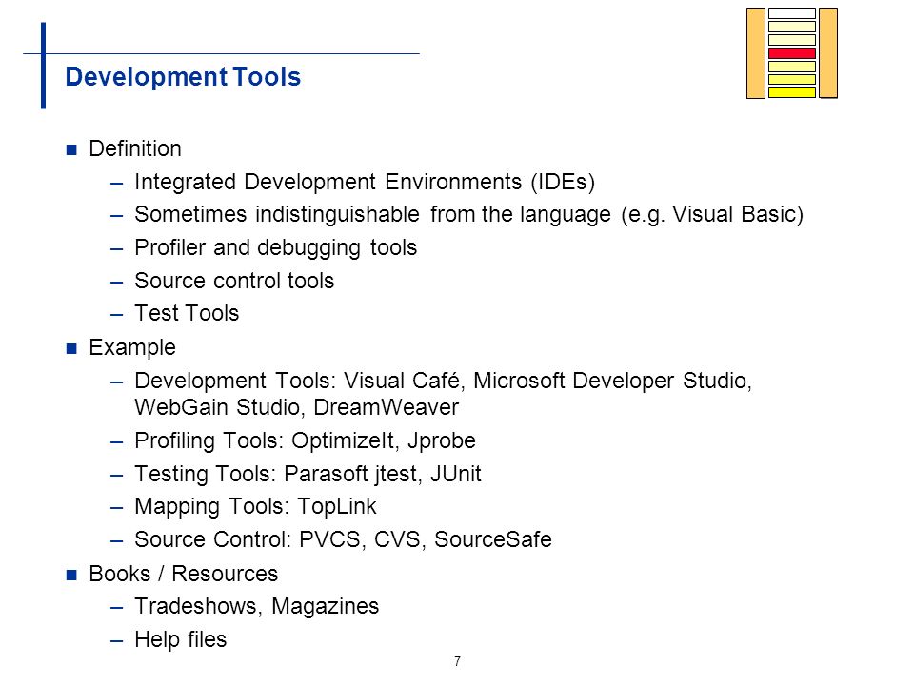Click the line listing Visual Café
Image resolution: width=914 pixels, height=685 pixels.
444,381
